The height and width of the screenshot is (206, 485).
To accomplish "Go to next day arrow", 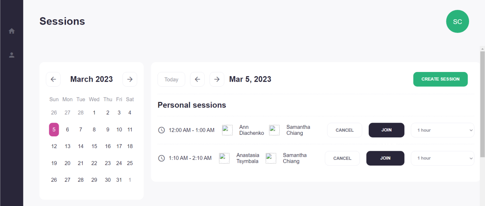I will [217, 79].
